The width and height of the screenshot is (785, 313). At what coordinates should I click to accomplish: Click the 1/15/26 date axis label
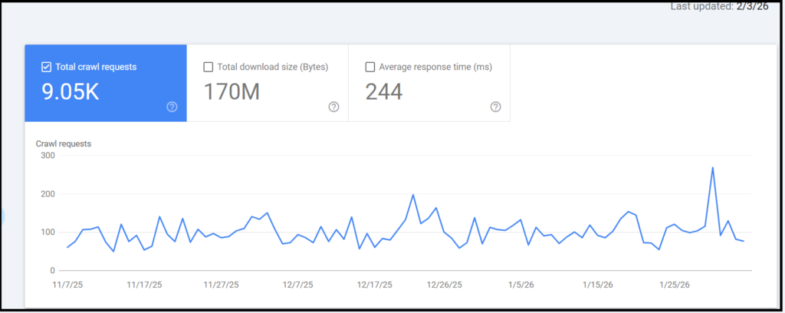pyautogui.click(x=598, y=285)
